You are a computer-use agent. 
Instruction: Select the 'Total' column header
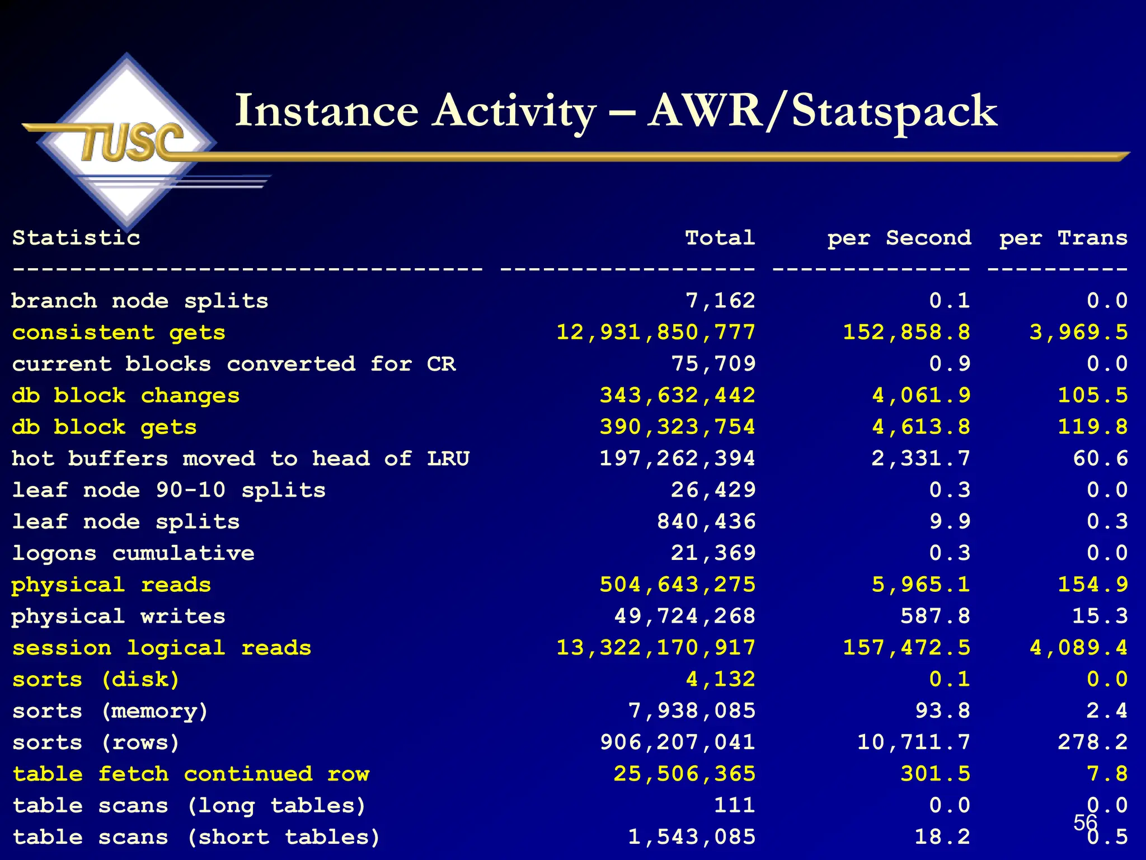click(x=720, y=238)
